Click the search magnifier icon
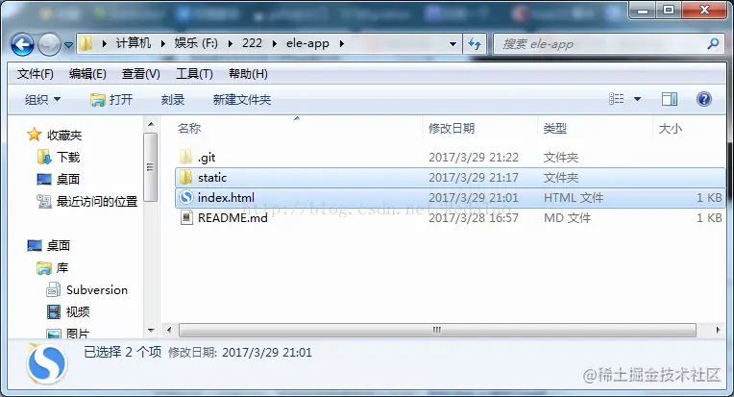734x397 pixels. pyautogui.click(x=714, y=44)
